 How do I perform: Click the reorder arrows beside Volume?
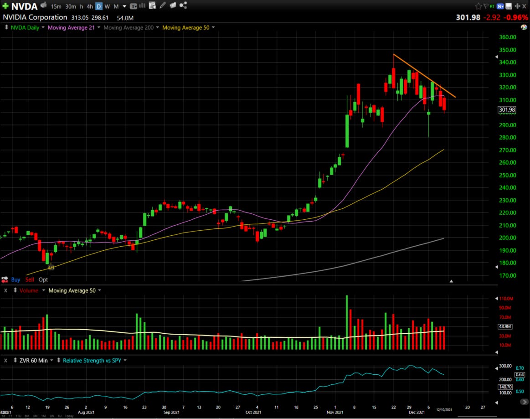tap(15, 290)
